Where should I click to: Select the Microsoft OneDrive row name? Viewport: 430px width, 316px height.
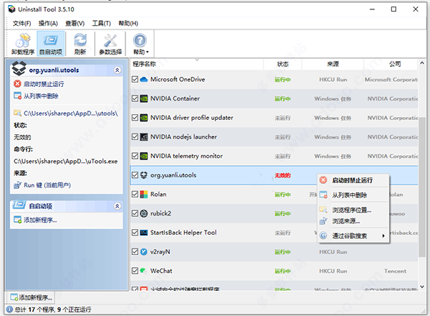[x=178, y=80]
